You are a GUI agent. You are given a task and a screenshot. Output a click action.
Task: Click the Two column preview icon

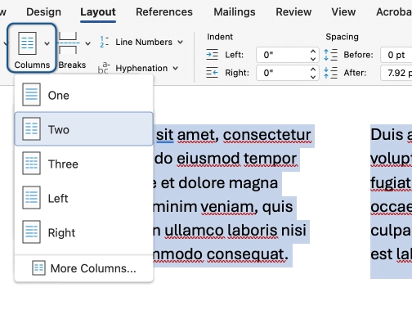(x=31, y=129)
